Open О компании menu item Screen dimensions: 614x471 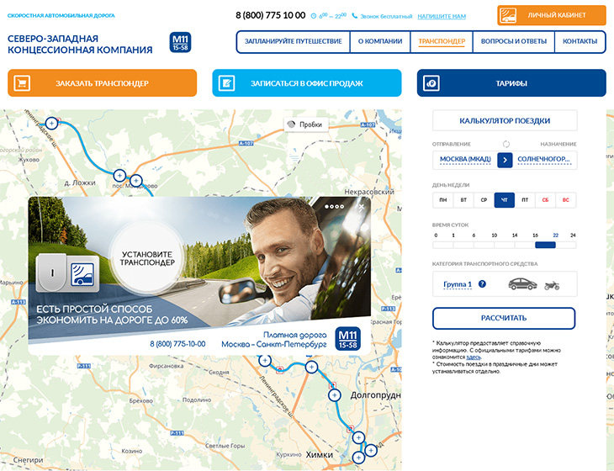(380, 41)
